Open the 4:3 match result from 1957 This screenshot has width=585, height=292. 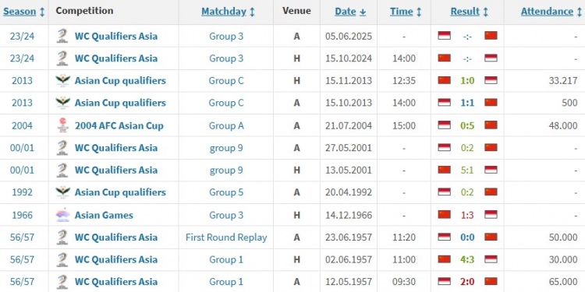[x=467, y=259]
